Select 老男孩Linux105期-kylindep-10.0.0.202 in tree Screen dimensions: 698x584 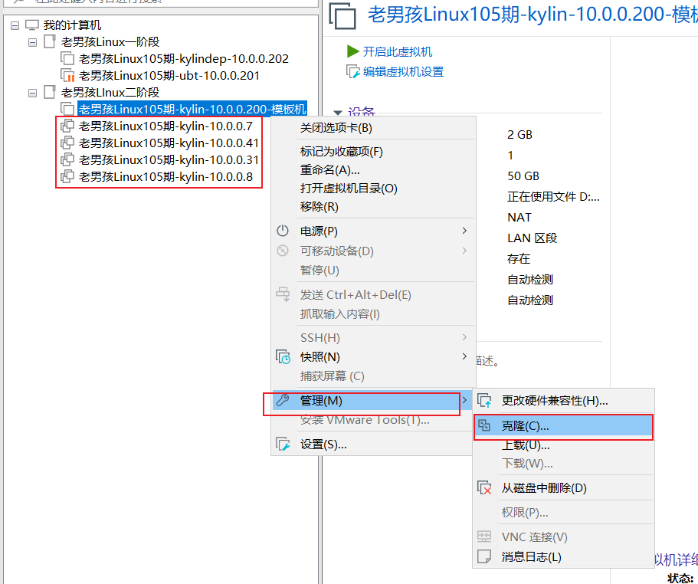[184, 59]
